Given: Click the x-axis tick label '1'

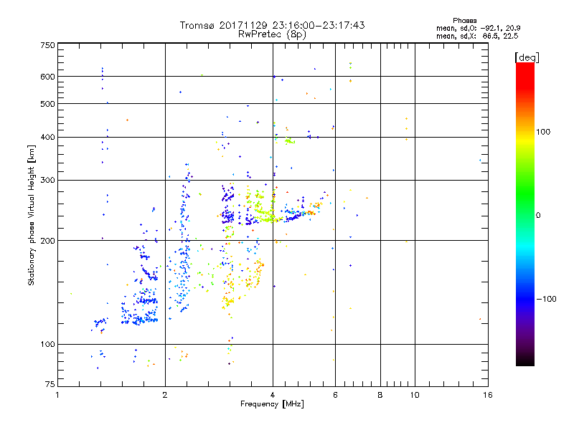Looking at the screenshot, I should coord(57,395).
